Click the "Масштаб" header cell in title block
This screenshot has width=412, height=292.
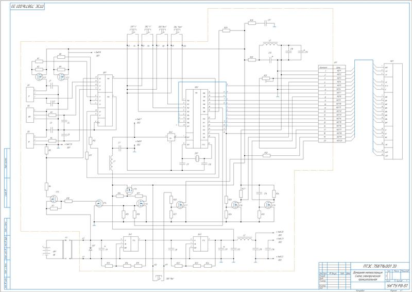coord(405,271)
